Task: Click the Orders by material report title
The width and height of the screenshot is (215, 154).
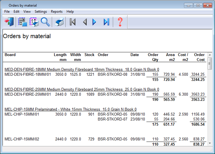Action: coord(27,36)
